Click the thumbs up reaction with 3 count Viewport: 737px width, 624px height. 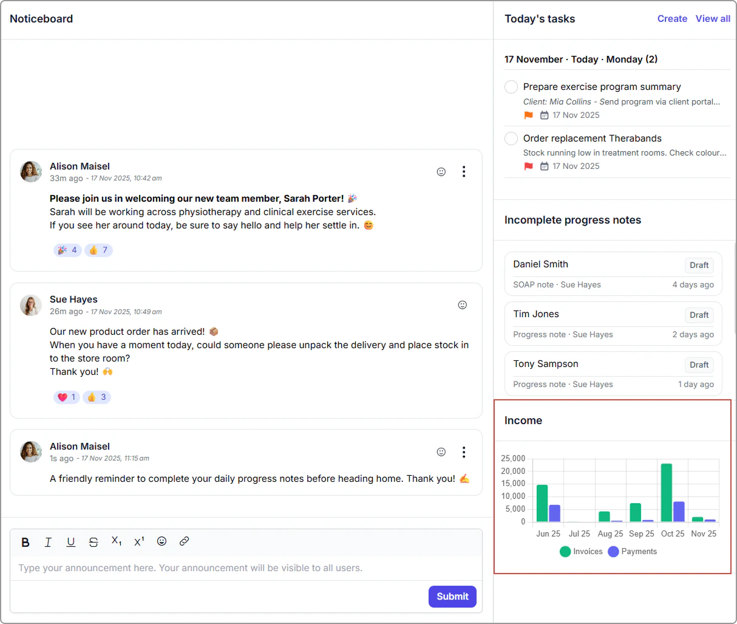[97, 397]
